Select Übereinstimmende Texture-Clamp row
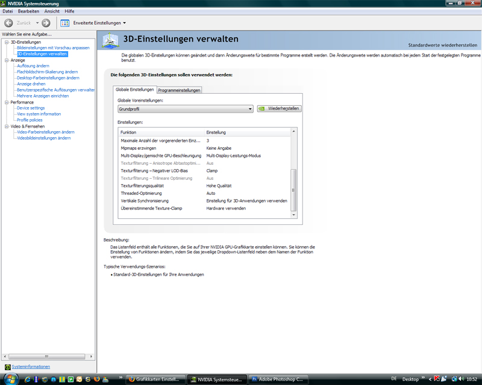482x385 pixels. [x=204, y=209]
